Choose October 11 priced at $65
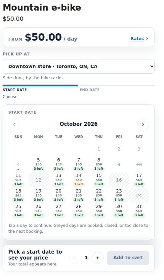Viewport: 164px width, 280px height. [18, 180]
